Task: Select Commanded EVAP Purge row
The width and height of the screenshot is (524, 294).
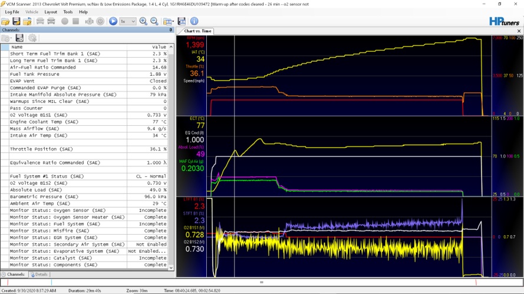Action: pyautogui.click(x=84, y=88)
